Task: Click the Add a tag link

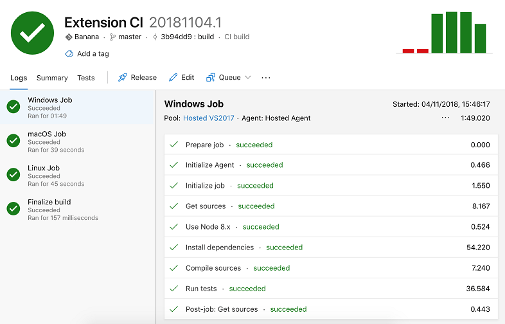Action: (93, 54)
